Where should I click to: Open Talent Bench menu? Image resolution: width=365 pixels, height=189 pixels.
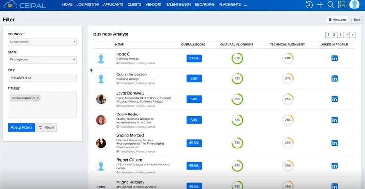coord(178,4)
